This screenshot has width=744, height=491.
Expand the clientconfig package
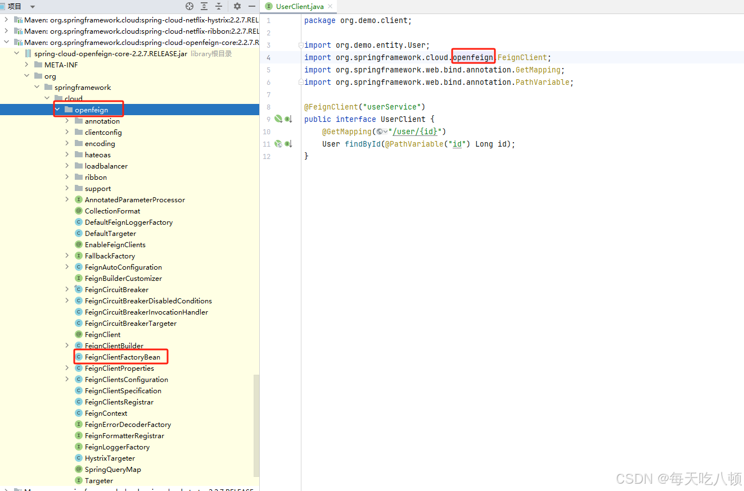pyautogui.click(x=67, y=132)
